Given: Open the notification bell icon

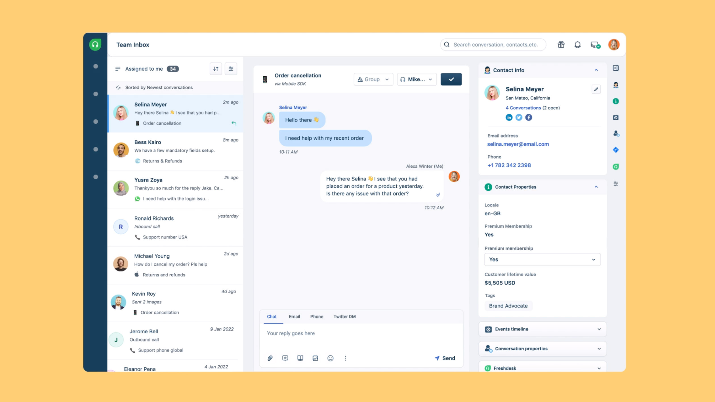Looking at the screenshot, I should click(x=577, y=45).
